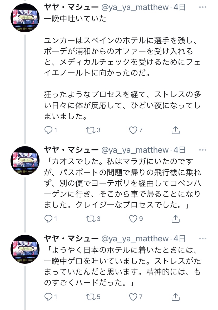Open the more options menu on first tweet
Screen dimensions: 218x310
203,8
